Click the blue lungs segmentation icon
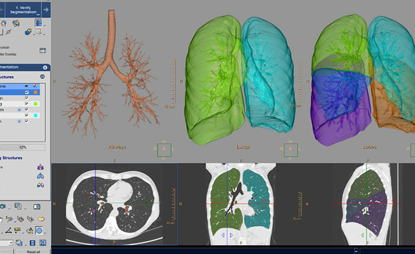Viewport: 415px width, 254px height. 40,176
